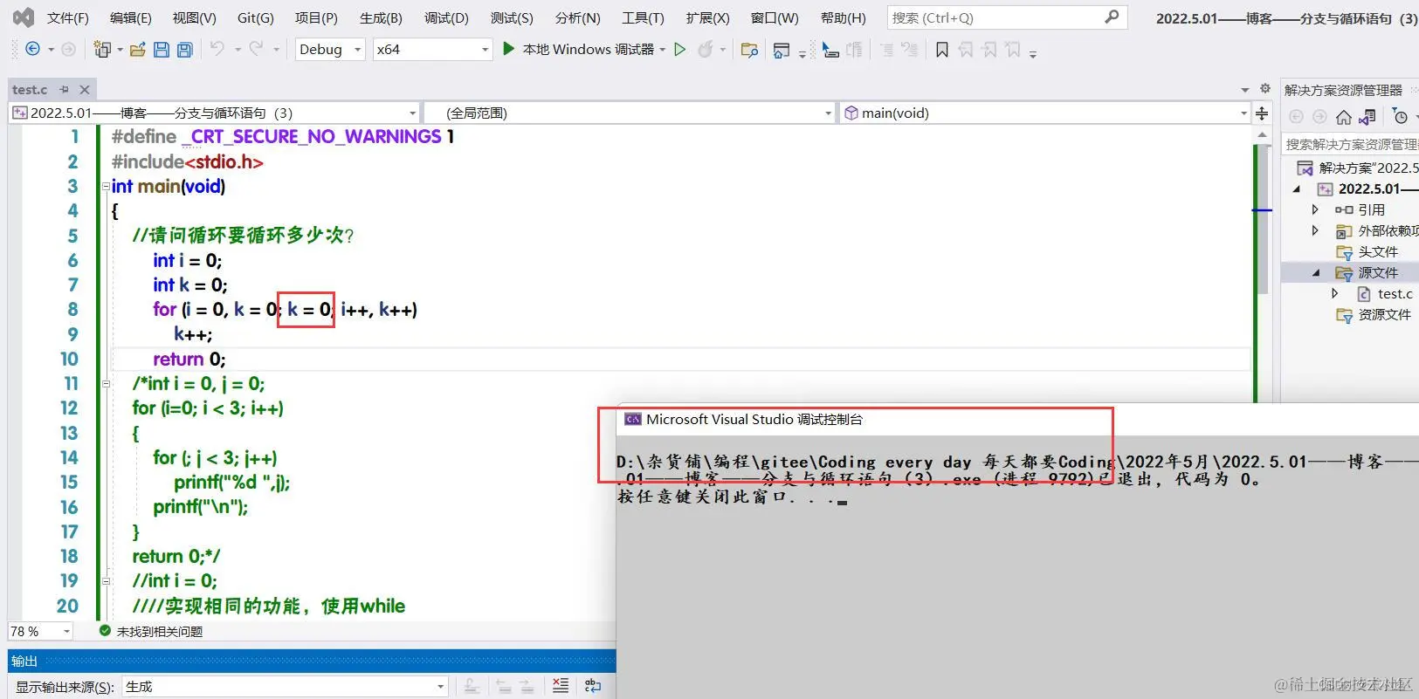Click the green no-issues-found check icon

coord(105,631)
